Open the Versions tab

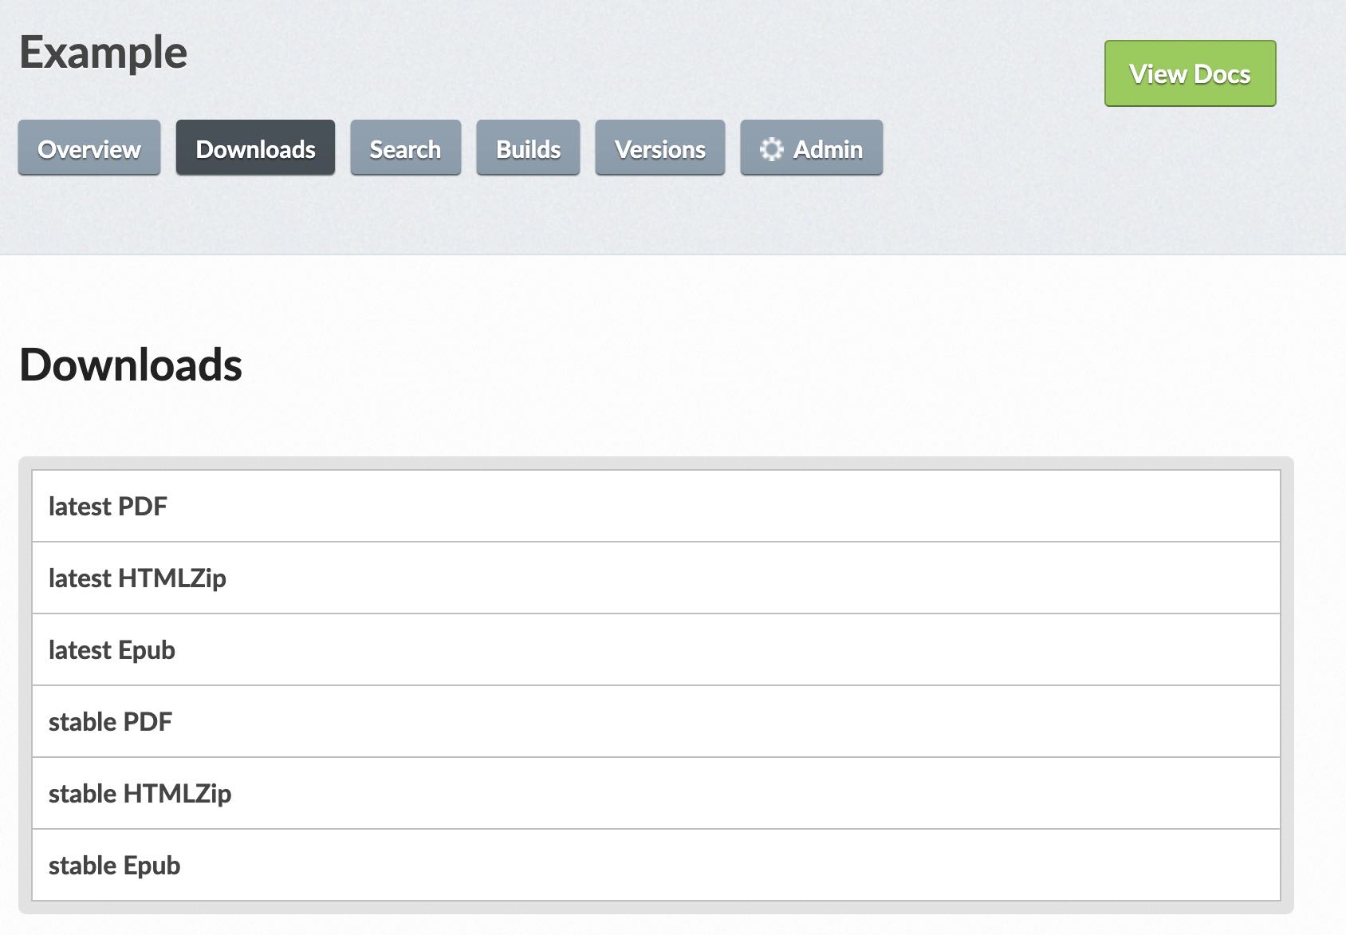(x=659, y=149)
